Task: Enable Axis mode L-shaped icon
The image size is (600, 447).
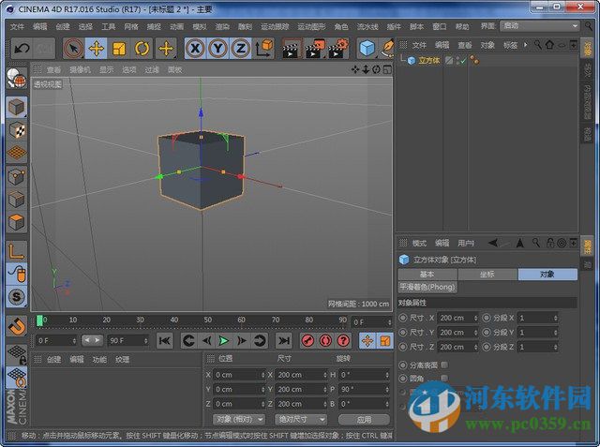Action: [17, 251]
